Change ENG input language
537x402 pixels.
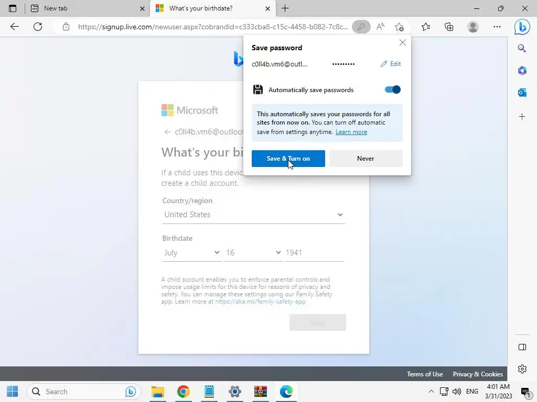click(472, 392)
